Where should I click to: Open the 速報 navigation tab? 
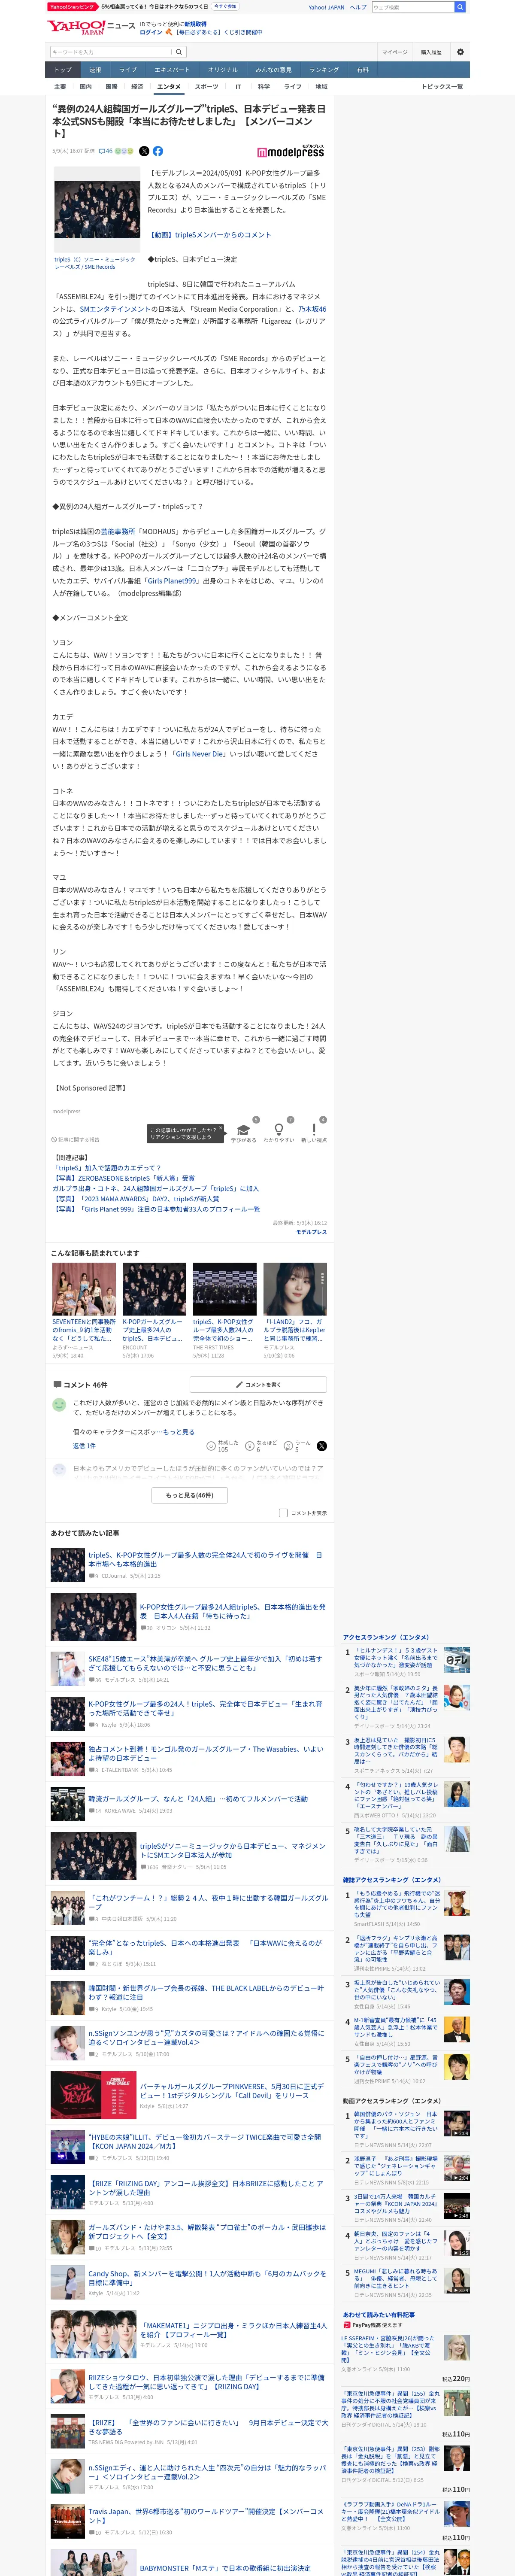click(x=95, y=70)
